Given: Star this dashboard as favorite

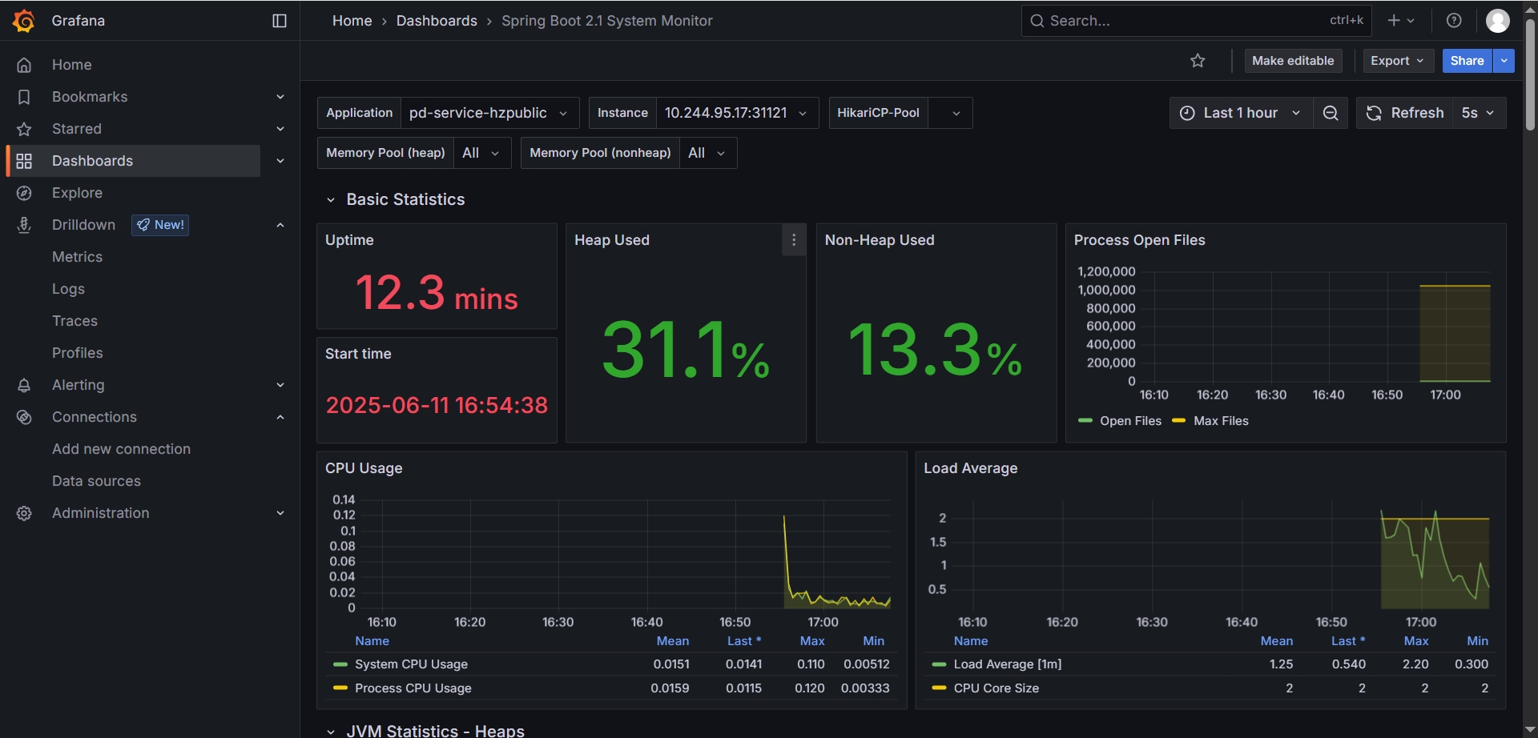Looking at the screenshot, I should coord(1198,61).
